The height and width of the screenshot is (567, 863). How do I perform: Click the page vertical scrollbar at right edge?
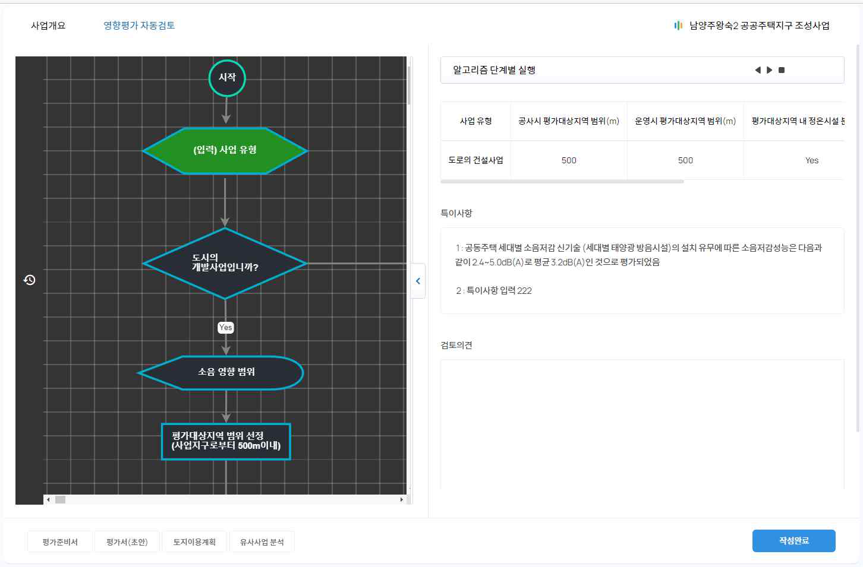pos(858,237)
